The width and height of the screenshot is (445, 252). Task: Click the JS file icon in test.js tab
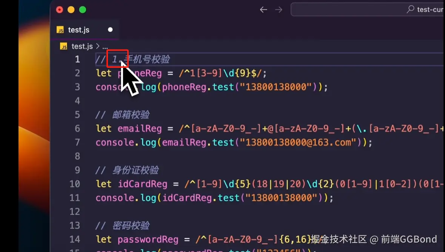(x=60, y=30)
